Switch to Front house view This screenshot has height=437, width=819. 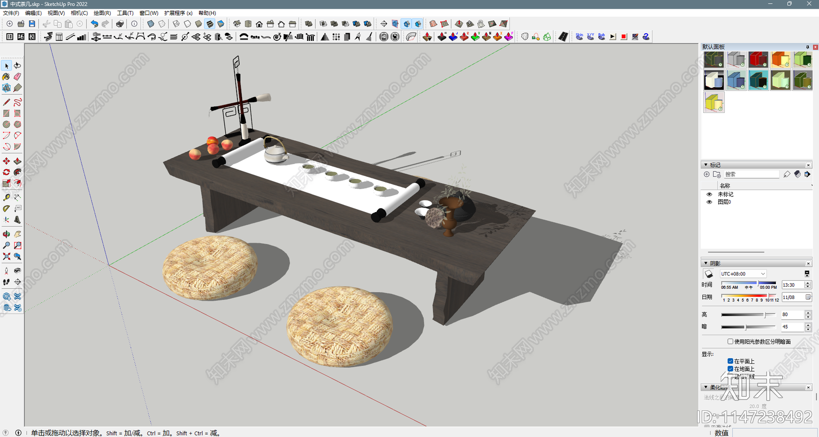pos(260,24)
